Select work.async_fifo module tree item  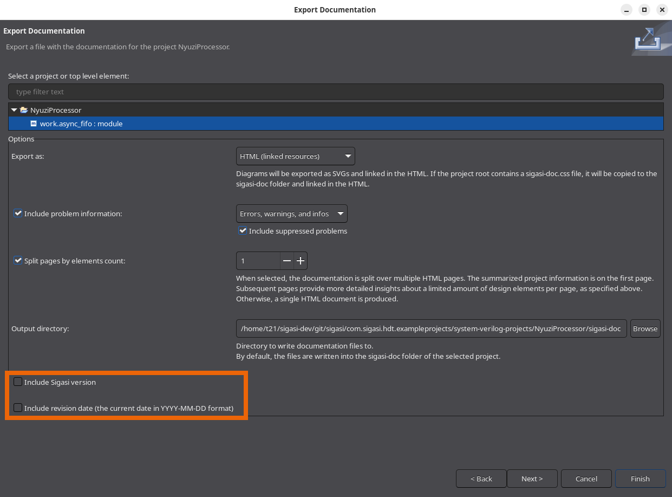81,124
